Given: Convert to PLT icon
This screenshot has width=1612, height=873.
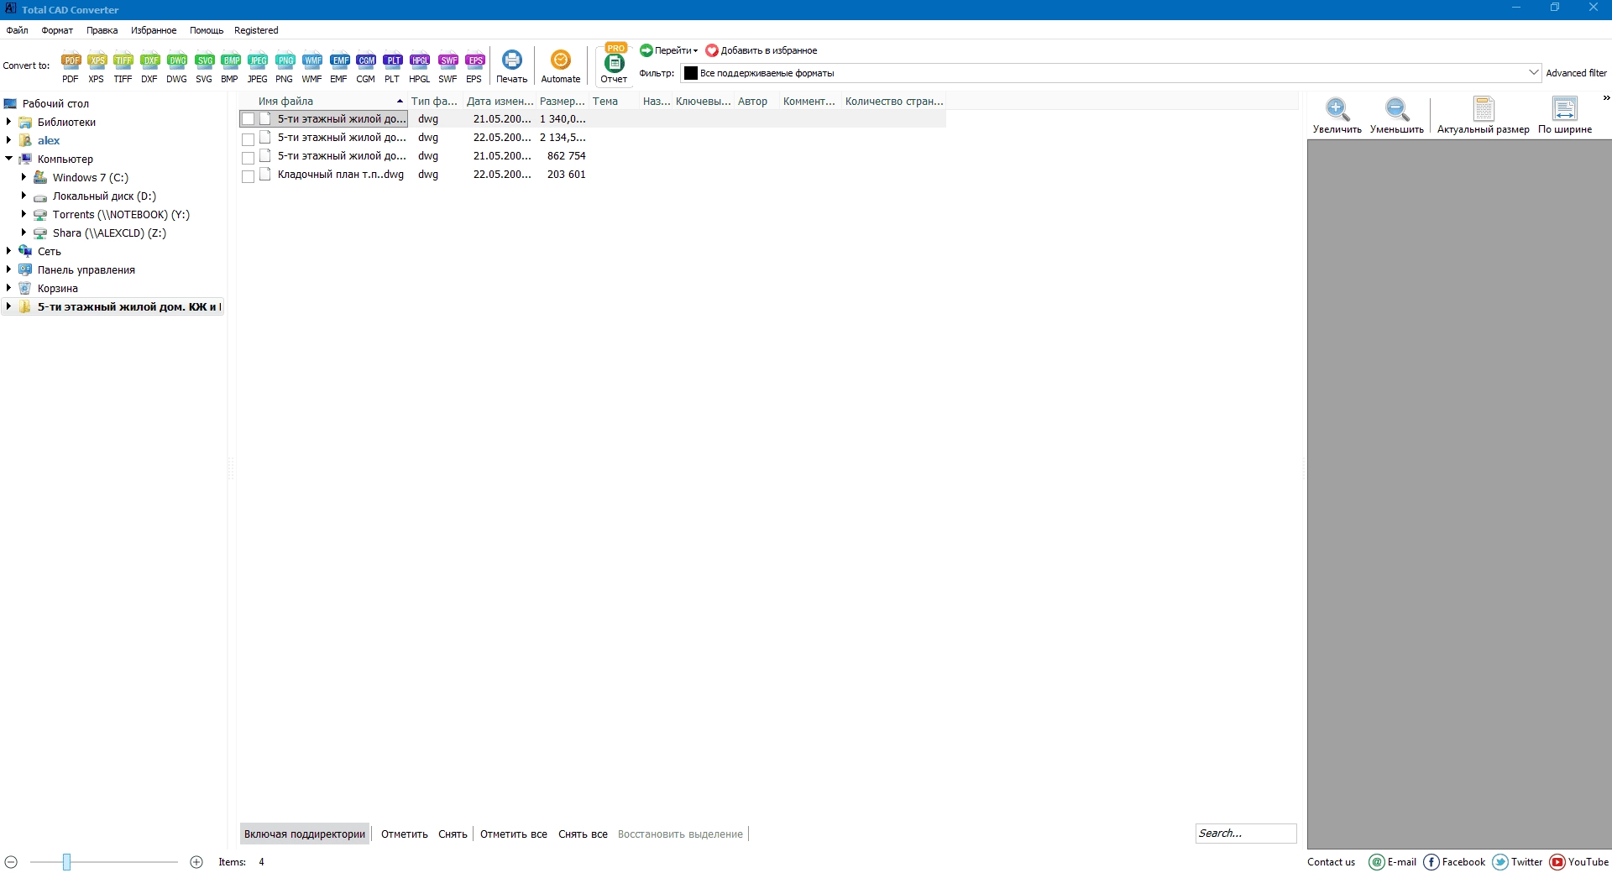Looking at the screenshot, I should pyautogui.click(x=392, y=67).
